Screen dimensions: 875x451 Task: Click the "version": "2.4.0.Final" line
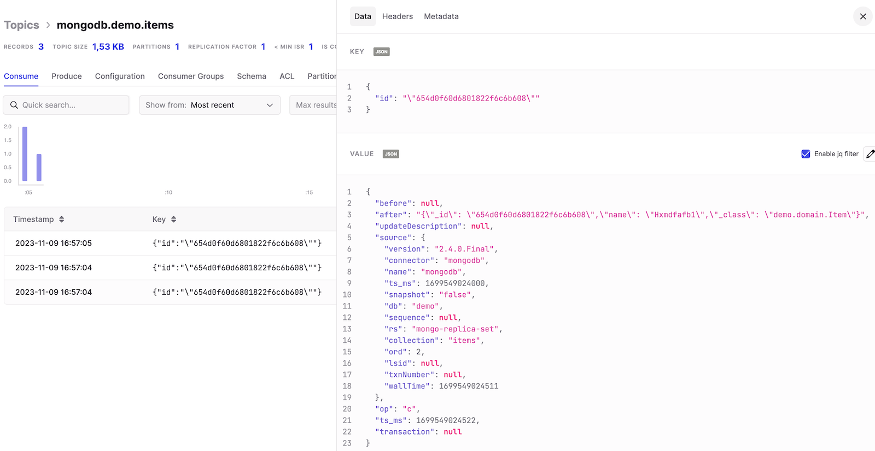(x=441, y=249)
